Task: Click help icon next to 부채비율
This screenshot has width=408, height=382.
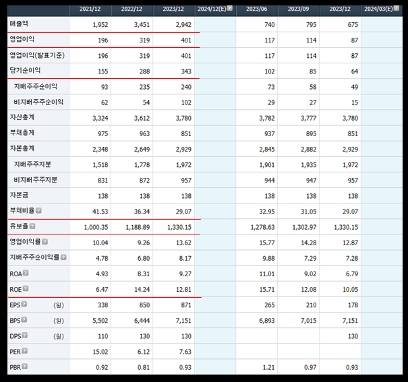Action: 38,210
